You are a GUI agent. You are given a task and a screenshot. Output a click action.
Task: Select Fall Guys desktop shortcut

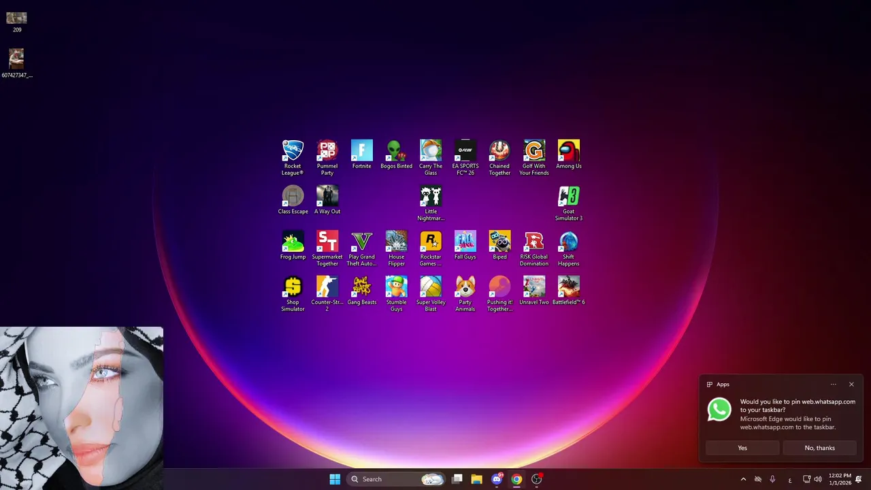[465, 246]
